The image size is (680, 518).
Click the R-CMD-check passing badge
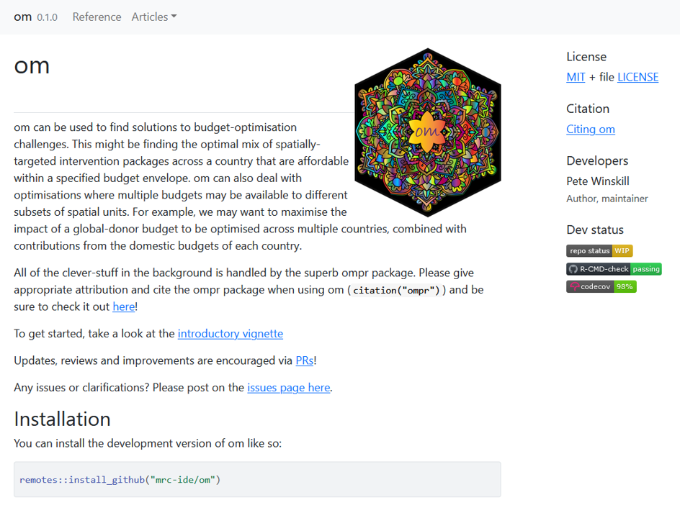pos(614,269)
